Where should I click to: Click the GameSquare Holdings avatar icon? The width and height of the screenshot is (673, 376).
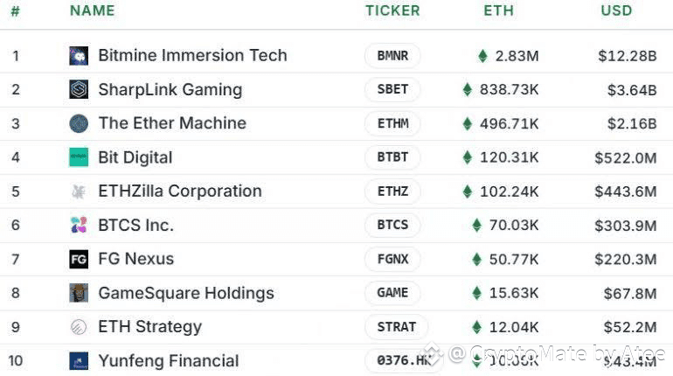pos(79,293)
